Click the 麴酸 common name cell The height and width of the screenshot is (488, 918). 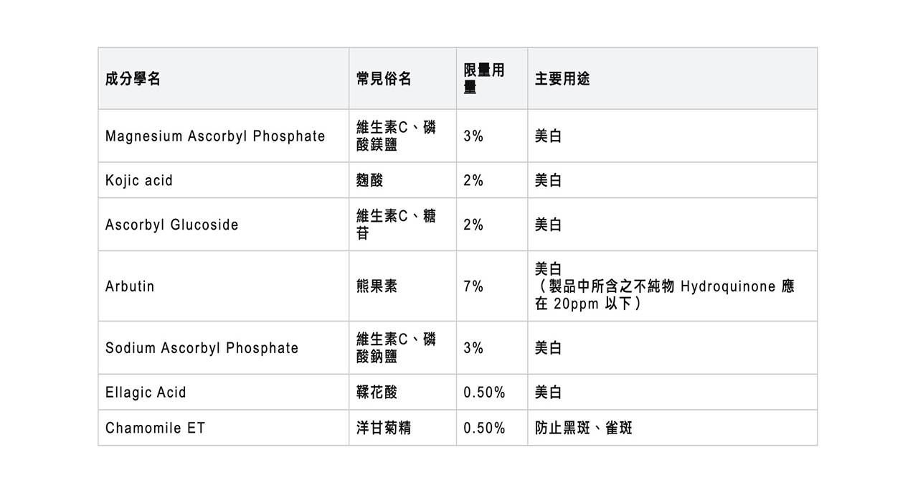[x=370, y=181]
